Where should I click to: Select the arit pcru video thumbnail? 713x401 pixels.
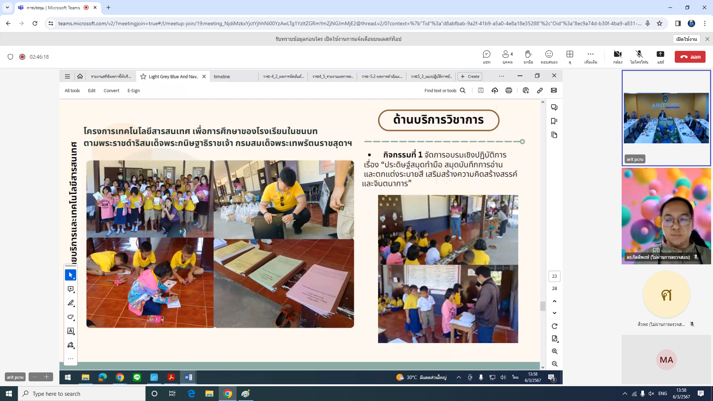pyautogui.click(x=666, y=118)
